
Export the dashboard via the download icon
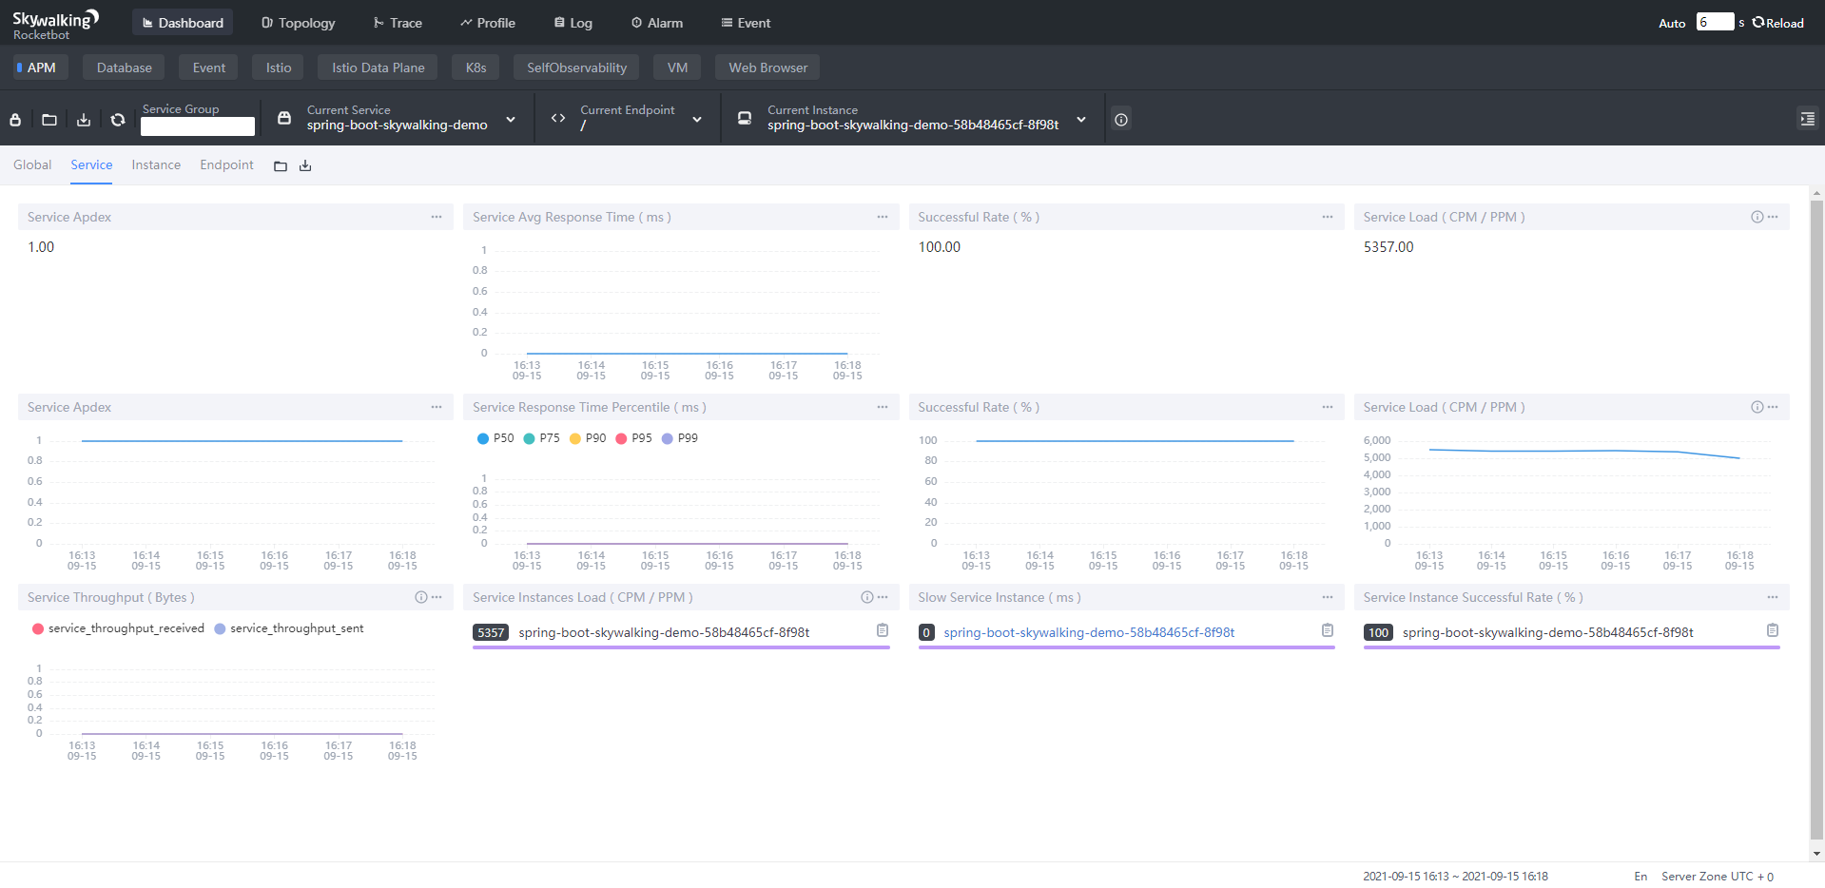(x=83, y=119)
